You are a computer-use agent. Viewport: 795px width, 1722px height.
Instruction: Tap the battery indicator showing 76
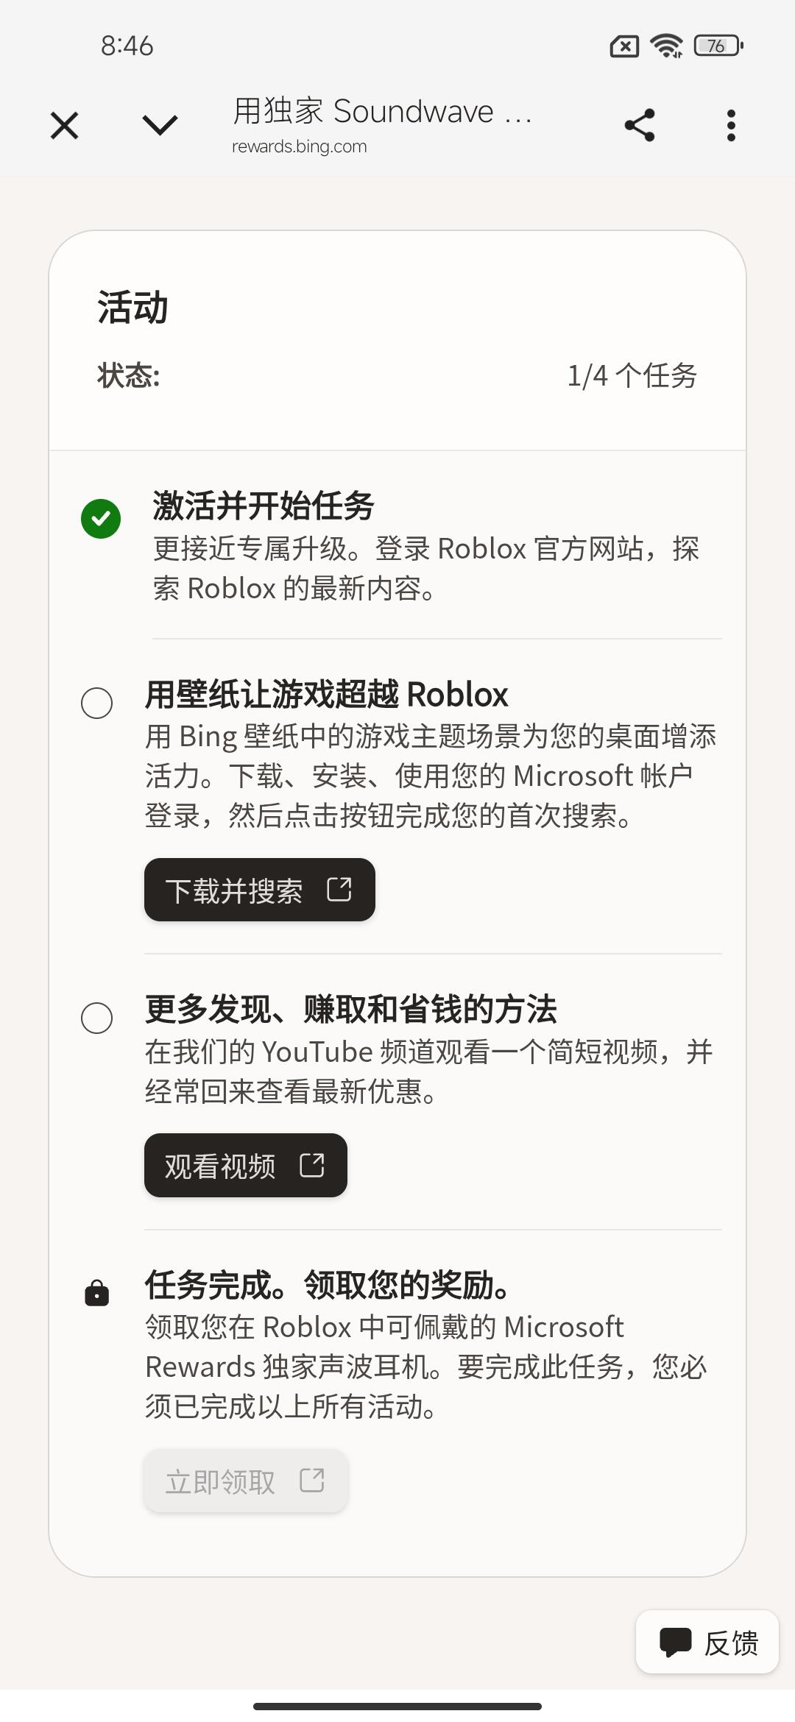click(x=718, y=46)
